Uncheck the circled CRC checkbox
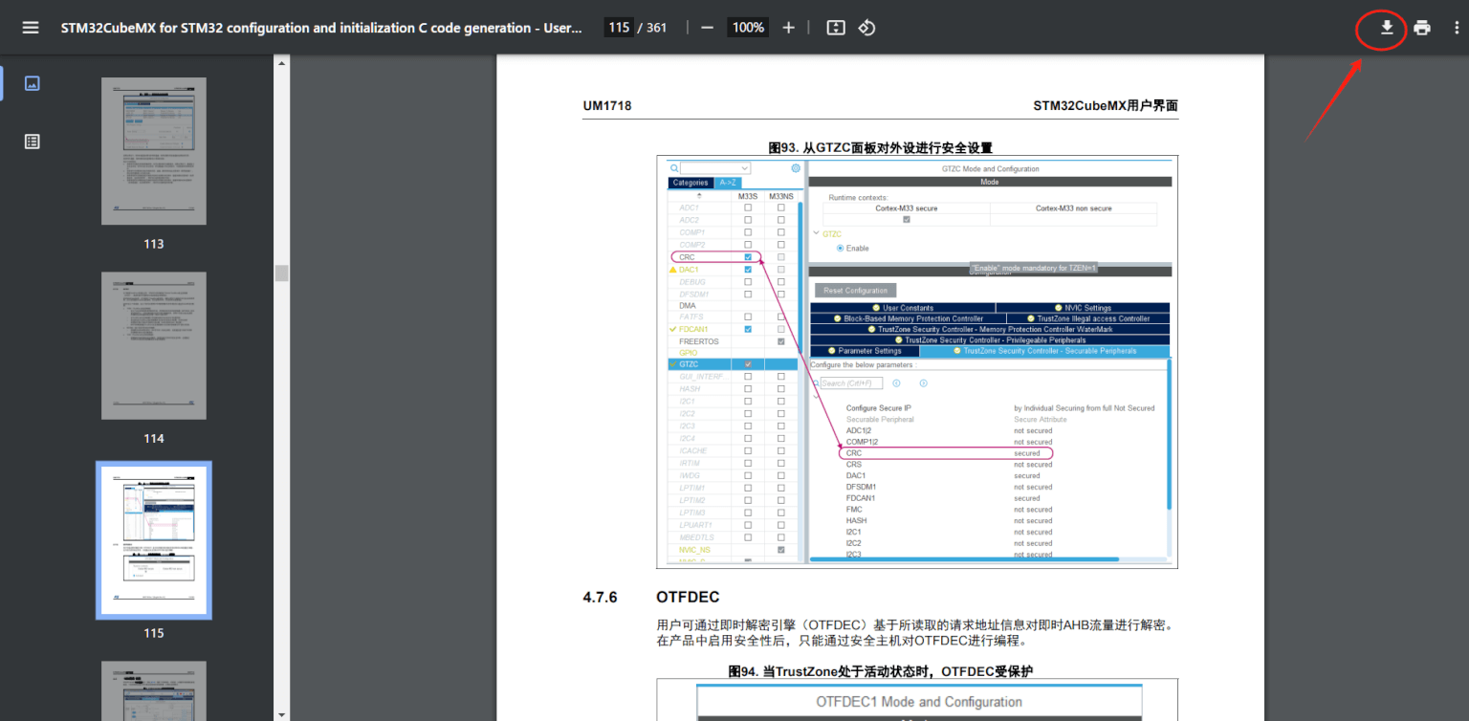 tap(747, 256)
